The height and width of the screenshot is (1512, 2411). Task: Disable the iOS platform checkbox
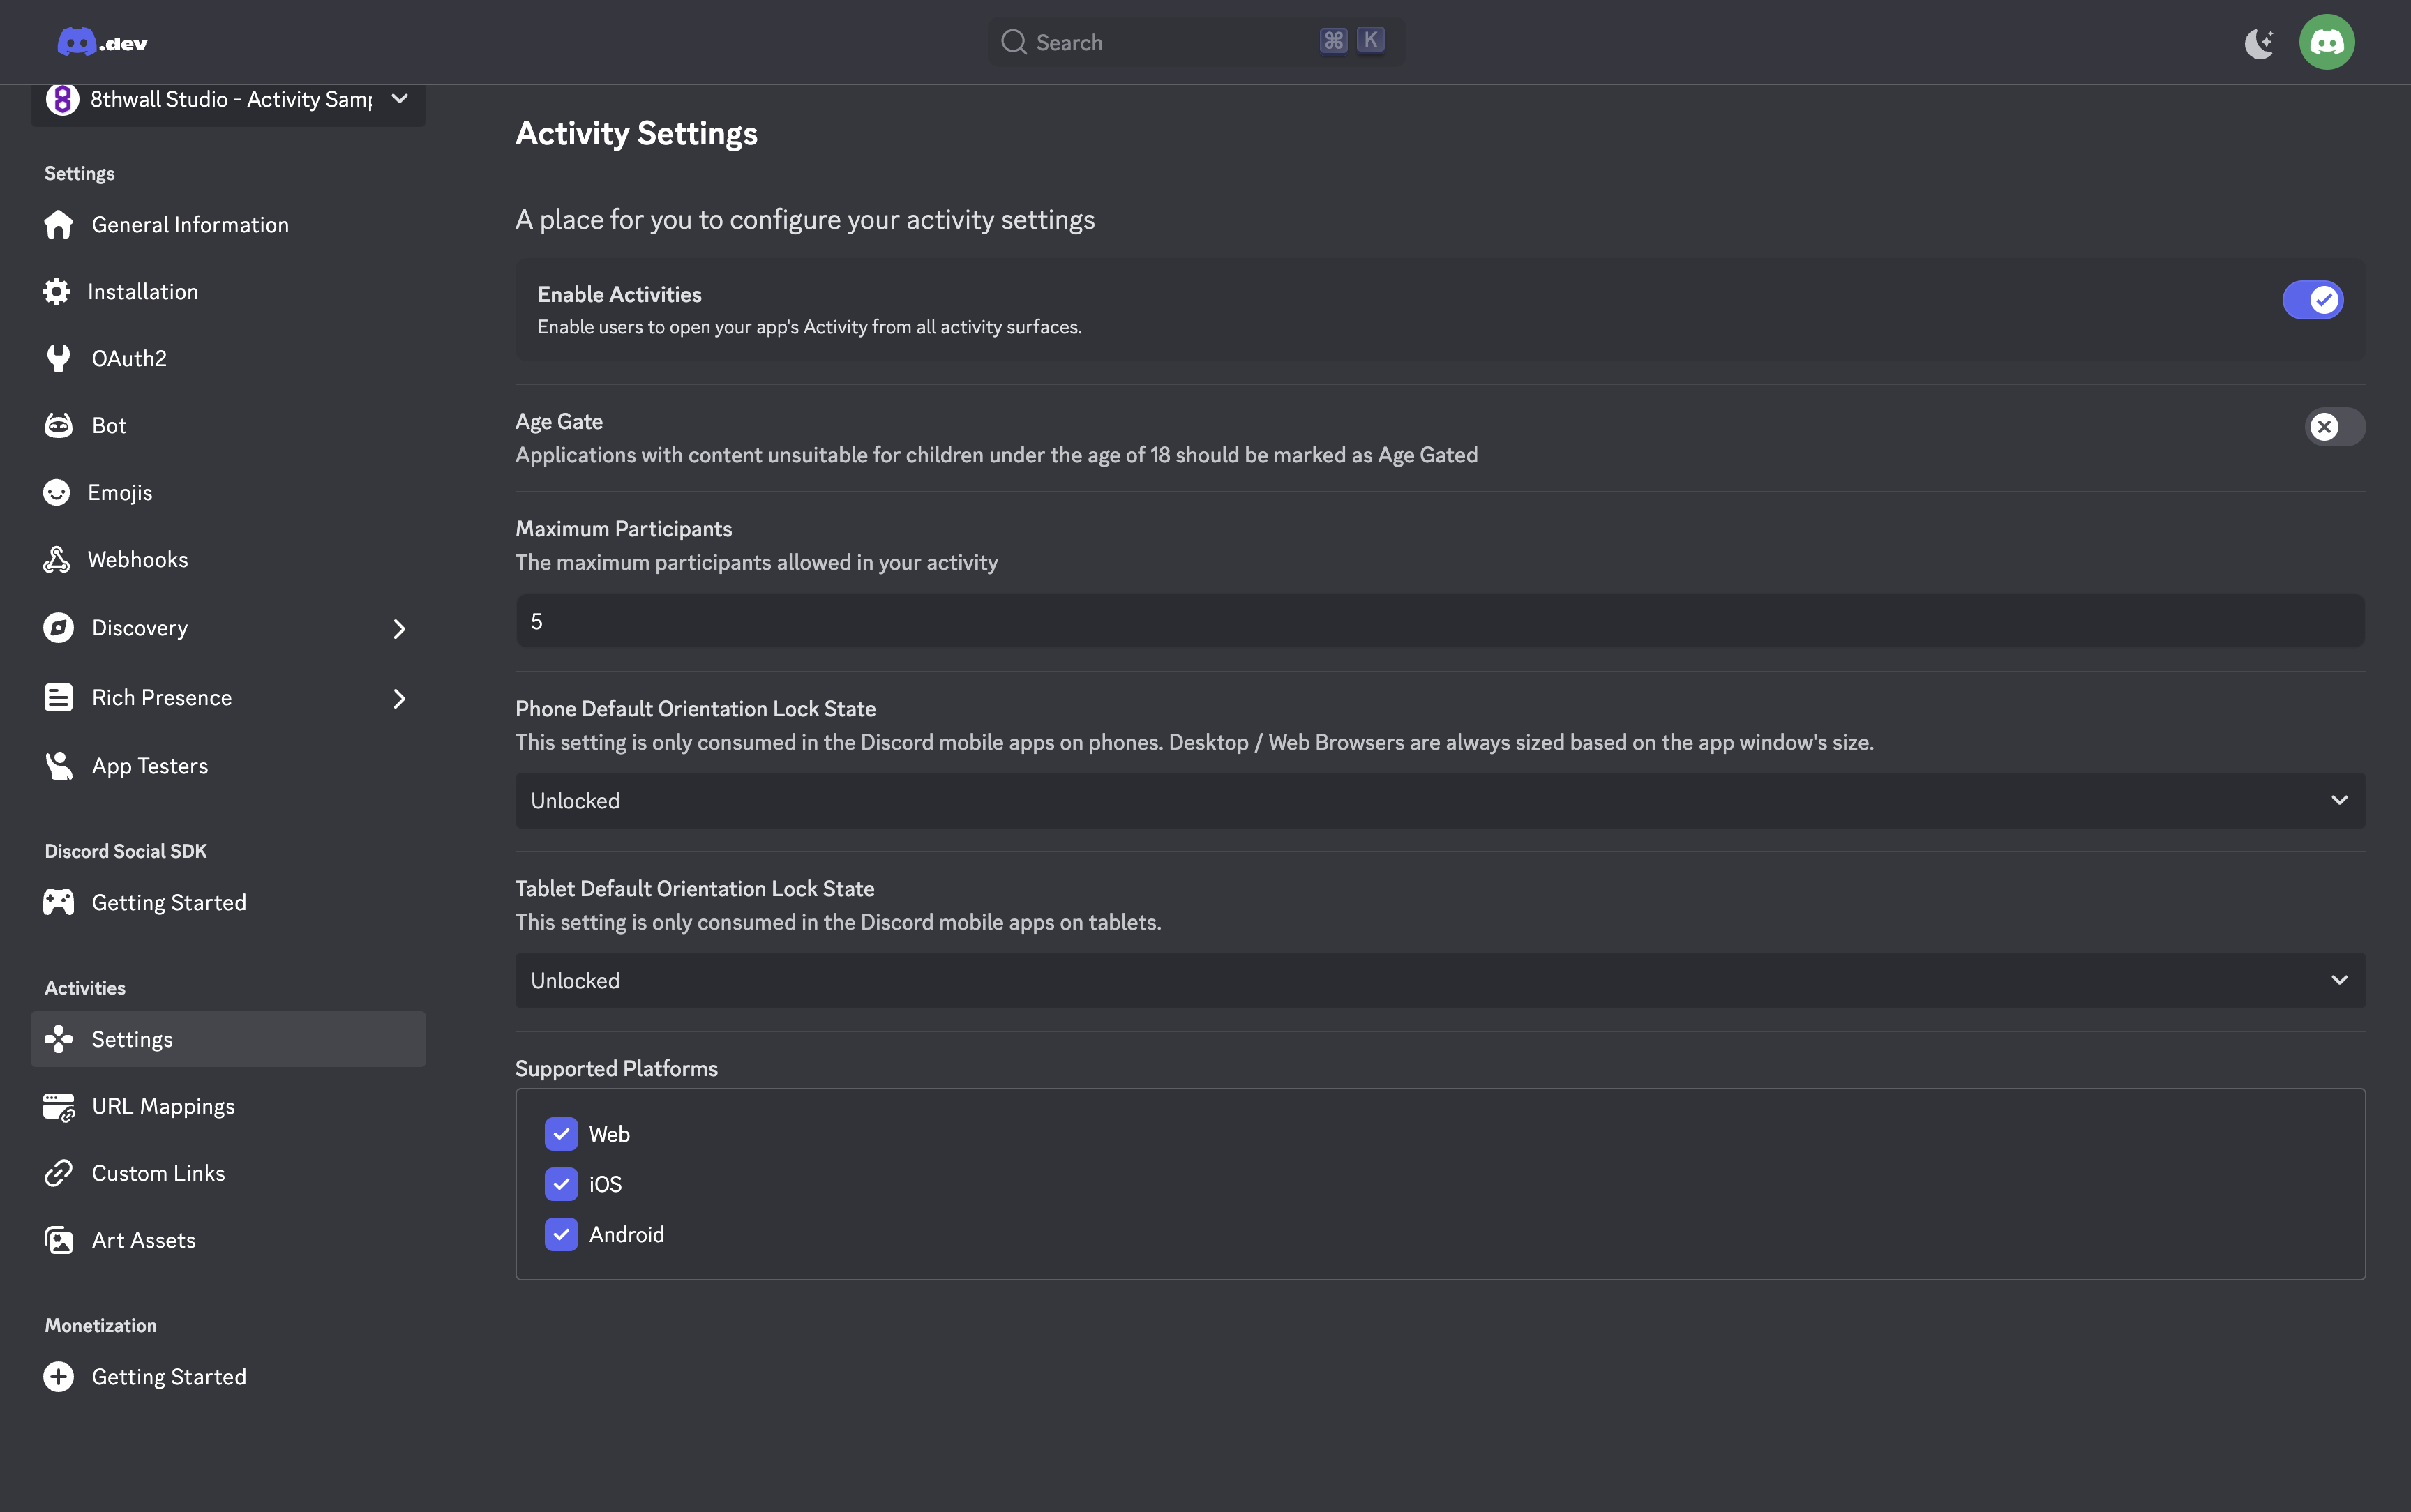point(560,1184)
